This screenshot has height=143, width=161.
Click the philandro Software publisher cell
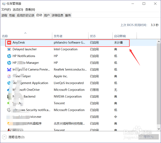point(69,43)
